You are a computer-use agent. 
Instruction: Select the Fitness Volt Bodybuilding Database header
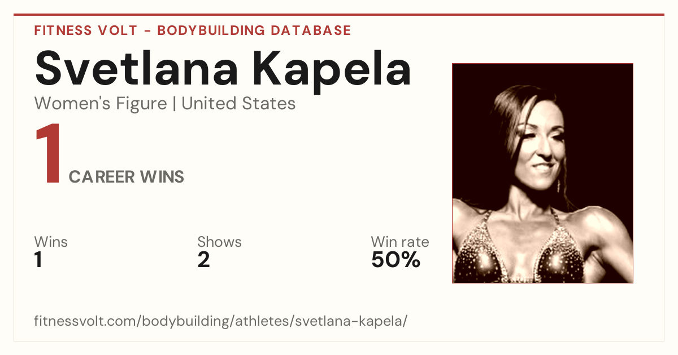(193, 30)
